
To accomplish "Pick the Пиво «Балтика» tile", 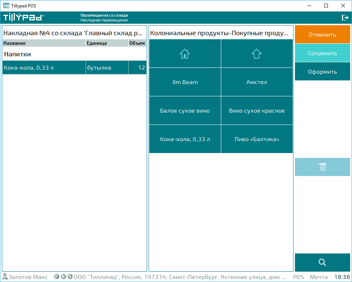I will coord(257,139).
